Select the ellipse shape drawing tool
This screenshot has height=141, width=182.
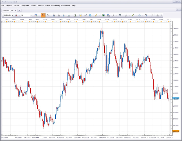coord(139,15)
